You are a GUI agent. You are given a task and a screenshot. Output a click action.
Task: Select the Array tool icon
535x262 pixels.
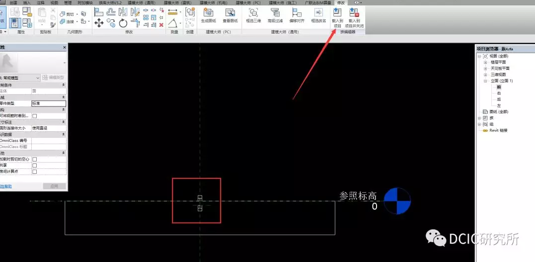(x=146, y=18)
